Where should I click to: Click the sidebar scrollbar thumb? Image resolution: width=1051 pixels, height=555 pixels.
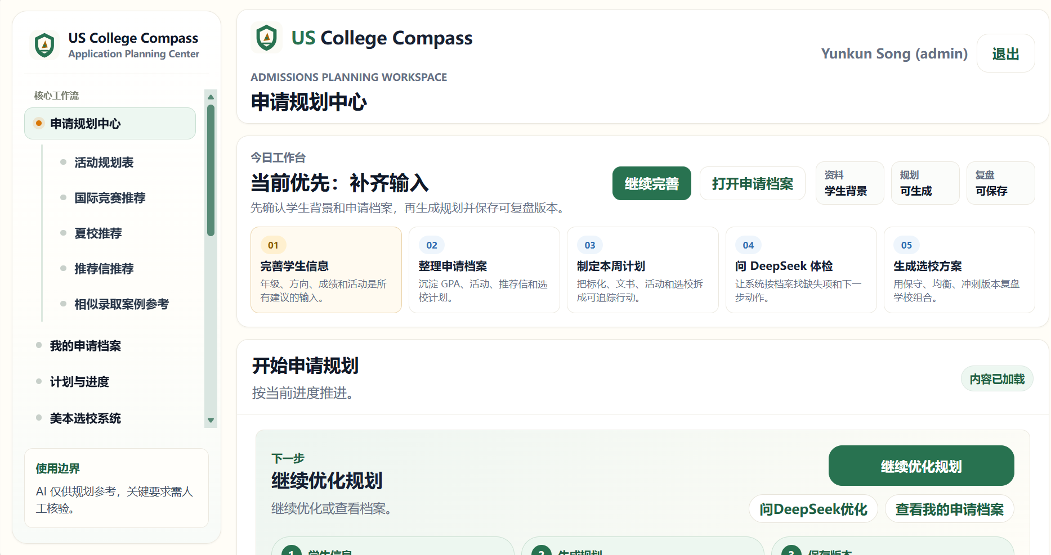tap(211, 170)
